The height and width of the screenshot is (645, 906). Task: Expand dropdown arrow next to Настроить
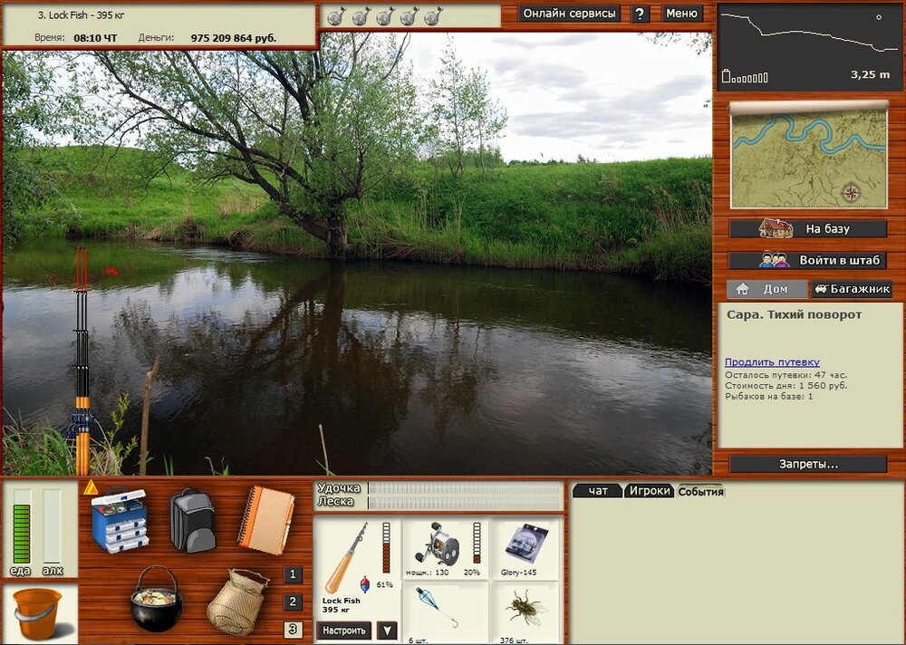pos(387,631)
